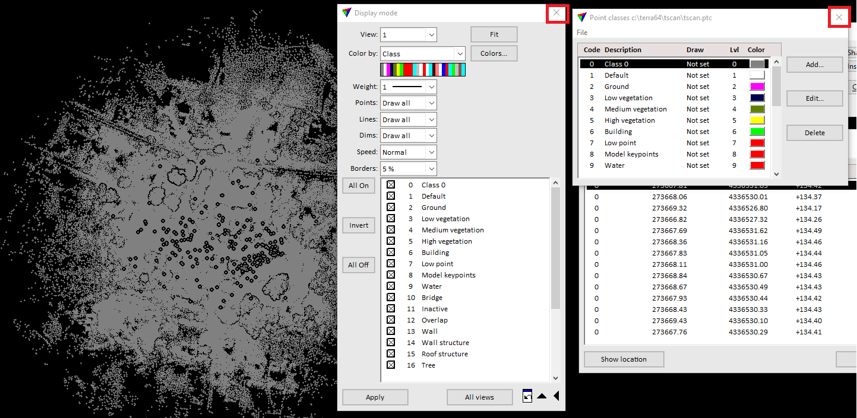Uncheck the Building class checkbox
The width and height of the screenshot is (857, 418).
point(390,252)
